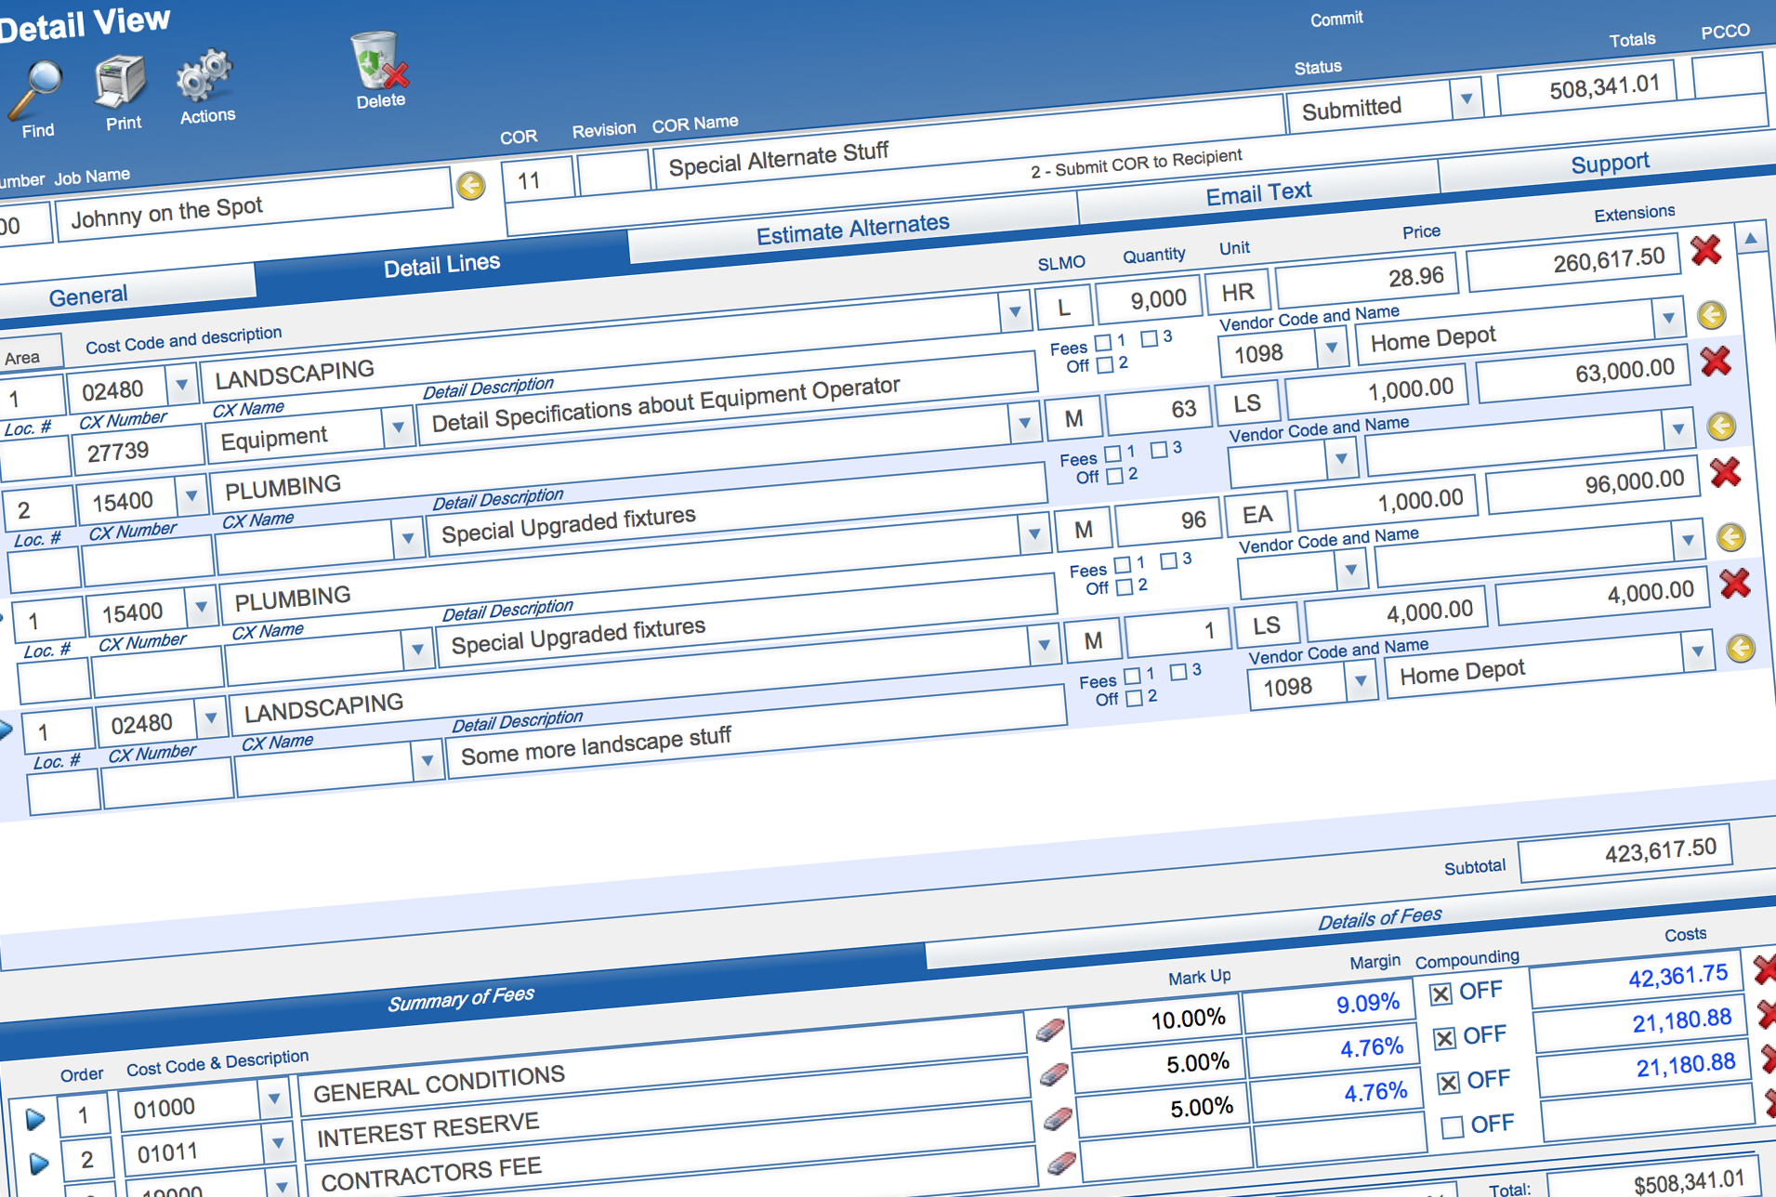The width and height of the screenshot is (1776, 1197).
Task: Click yellow arrow on the 4,000.00 line vendor
Action: 1741,648
